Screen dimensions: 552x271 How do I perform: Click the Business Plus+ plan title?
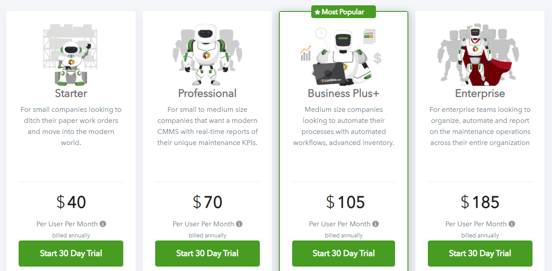343,93
